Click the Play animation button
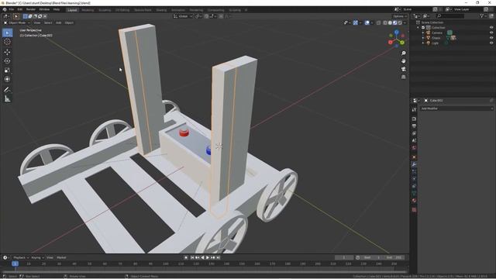496x279 pixels. [208, 257]
